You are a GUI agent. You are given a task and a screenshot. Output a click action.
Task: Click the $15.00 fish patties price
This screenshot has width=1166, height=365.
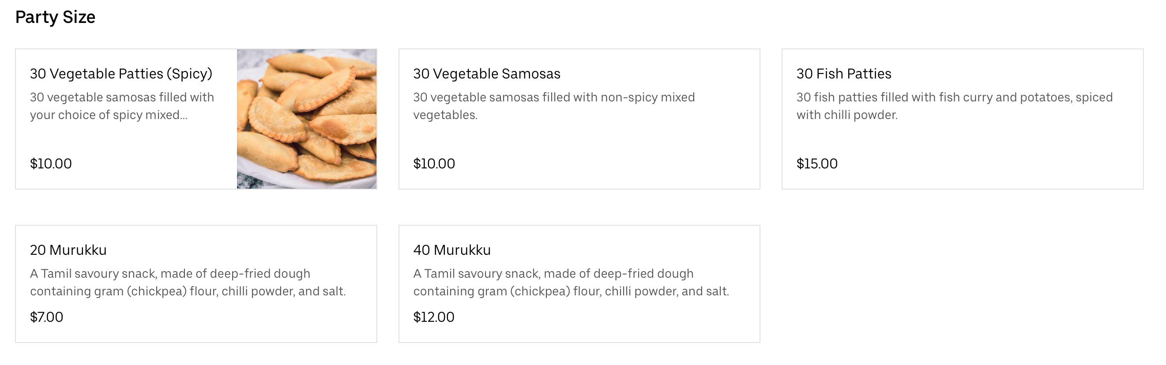[816, 164]
